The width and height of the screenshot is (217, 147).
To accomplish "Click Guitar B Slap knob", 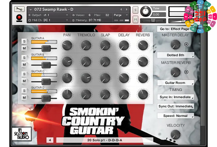I will pos(105,62).
